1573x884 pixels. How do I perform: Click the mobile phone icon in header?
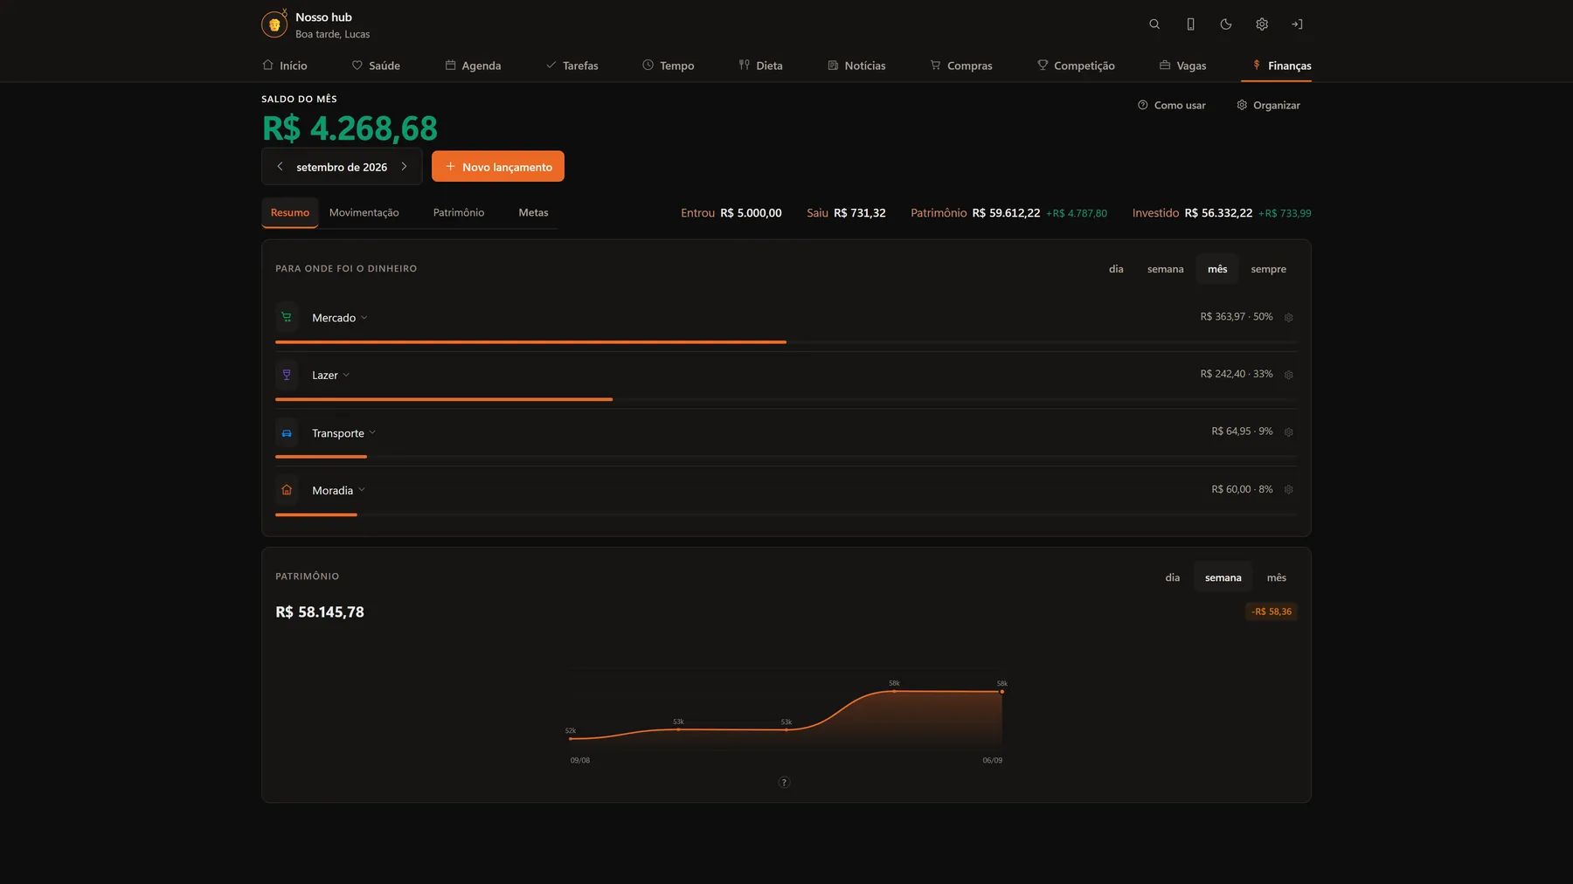click(1190, 24)
